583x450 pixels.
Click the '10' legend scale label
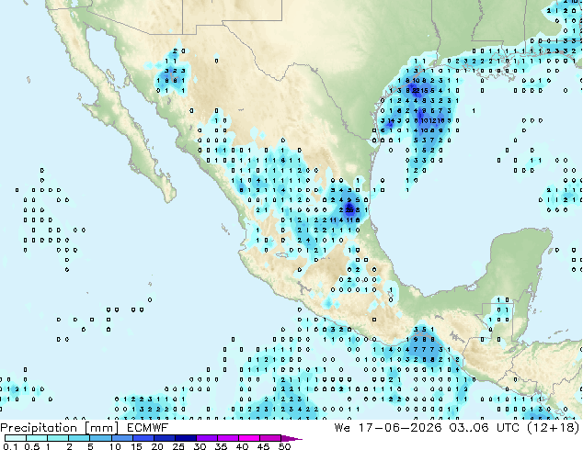point(115,446)
